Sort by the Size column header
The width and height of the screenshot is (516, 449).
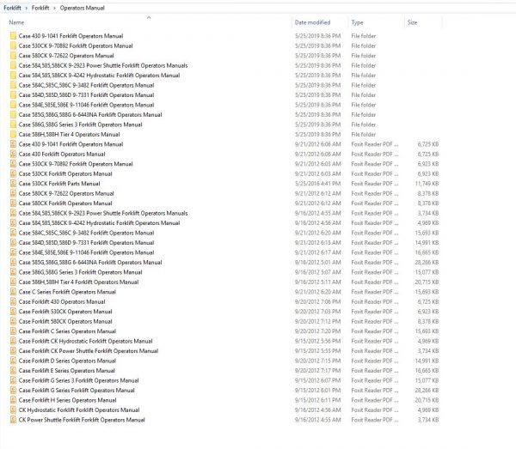412,22
